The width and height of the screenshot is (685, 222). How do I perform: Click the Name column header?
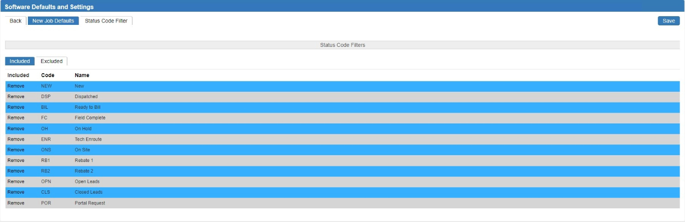point(82,76)
